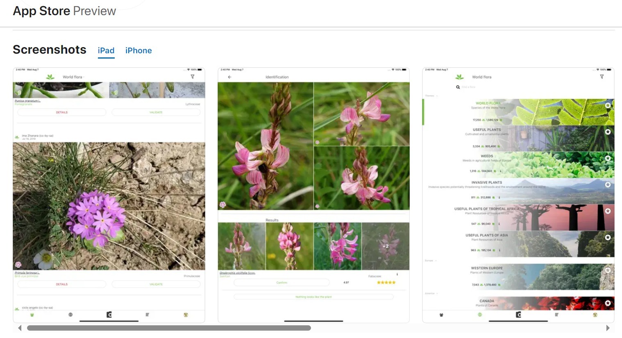Select the iPad screenshots tab

(x=106, y=50)
